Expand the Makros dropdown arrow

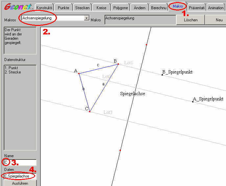point(87,18)
